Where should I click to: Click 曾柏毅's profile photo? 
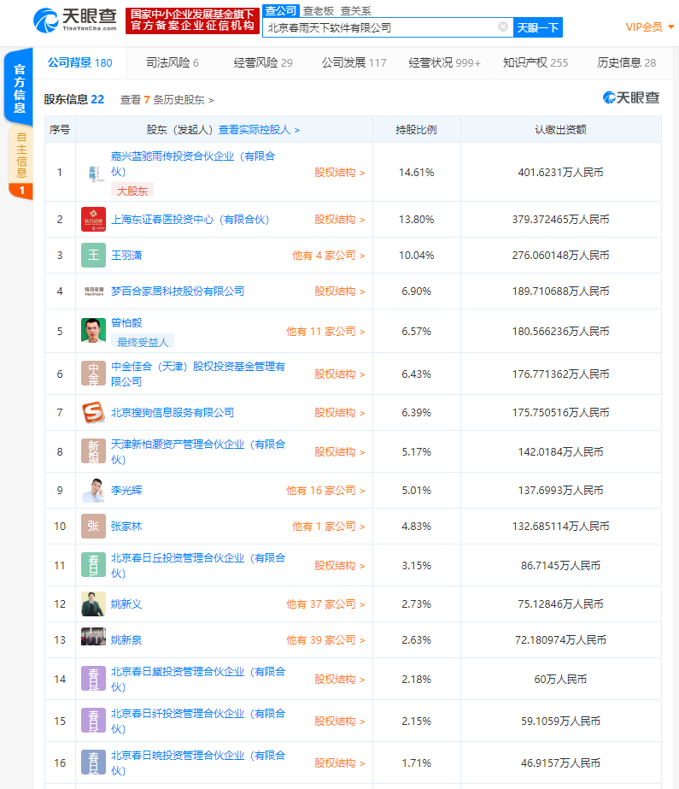click(93, 331)
